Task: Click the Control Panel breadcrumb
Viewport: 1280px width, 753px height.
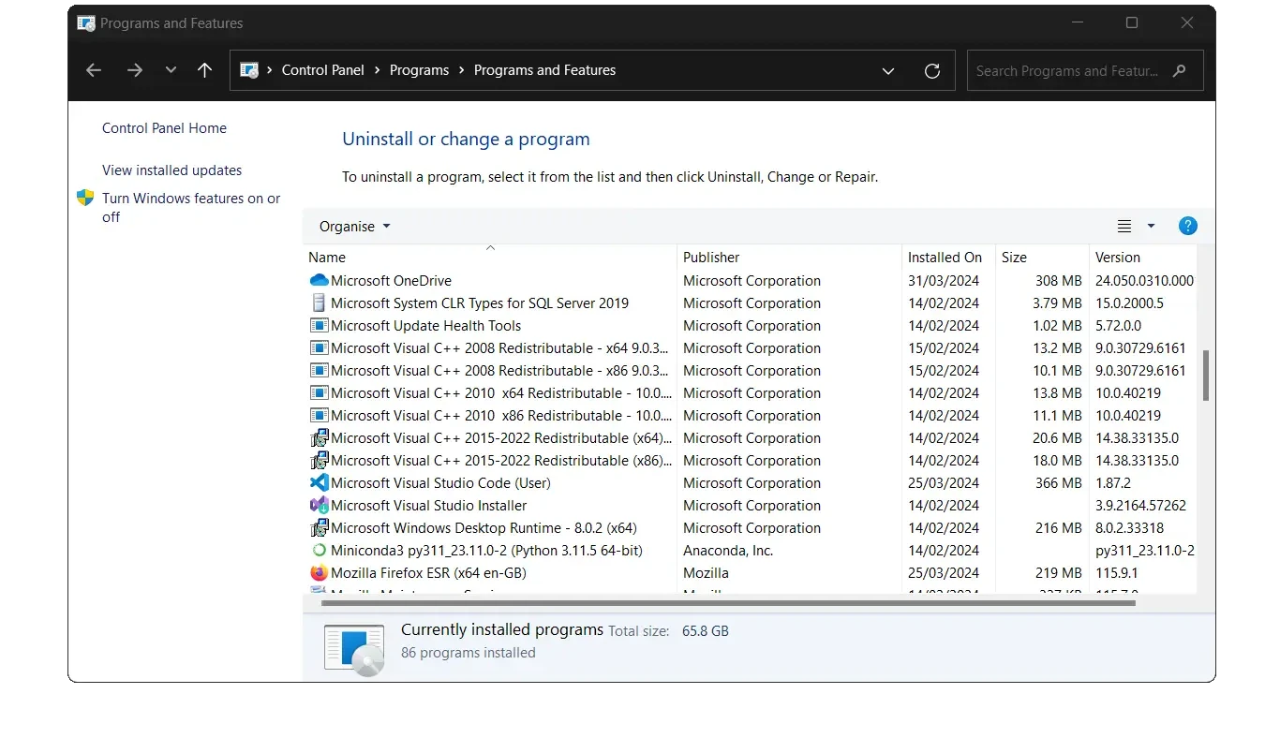Action: [323, 70]
